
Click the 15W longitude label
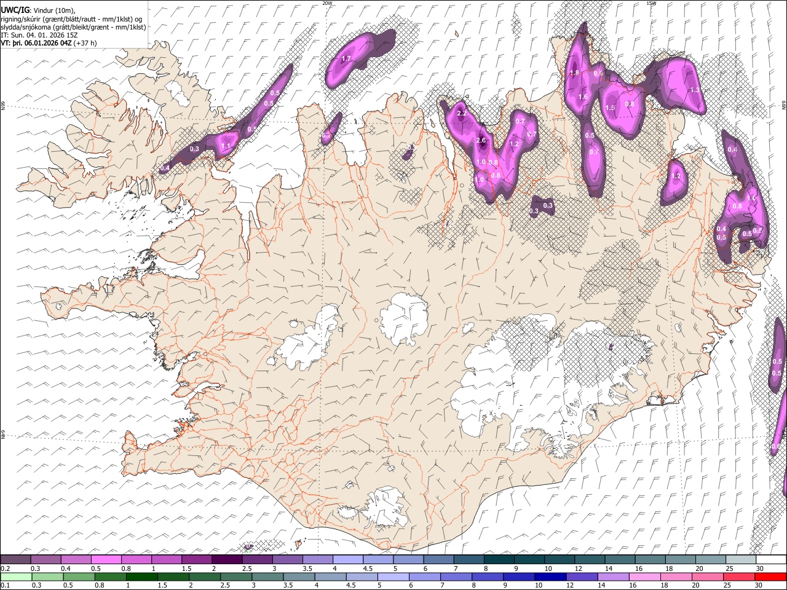651,3
